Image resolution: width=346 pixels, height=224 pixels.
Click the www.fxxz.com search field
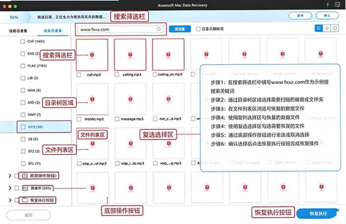pos(121,29)
